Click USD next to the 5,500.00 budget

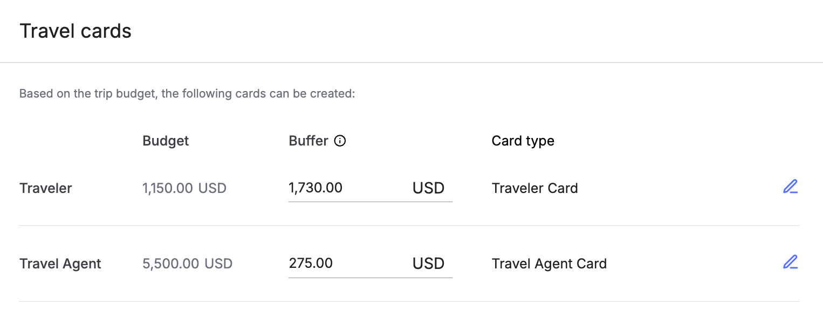[218, 264]
